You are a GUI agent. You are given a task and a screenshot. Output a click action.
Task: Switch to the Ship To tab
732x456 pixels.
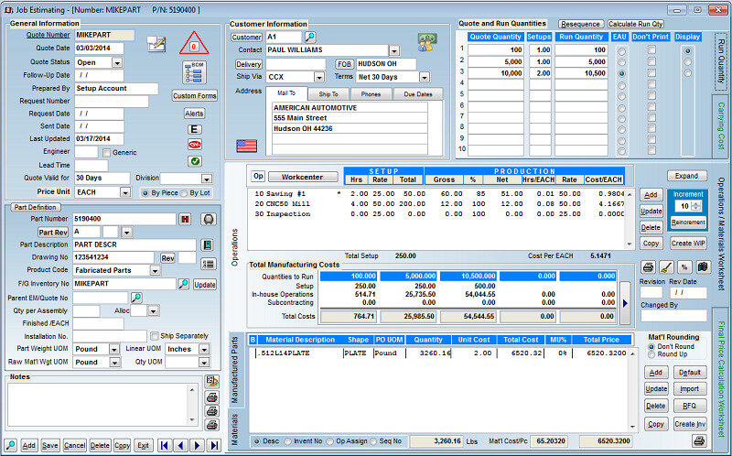pyautogui.click(x=329, y=94)
